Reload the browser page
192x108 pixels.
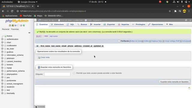tap(12, 11)
